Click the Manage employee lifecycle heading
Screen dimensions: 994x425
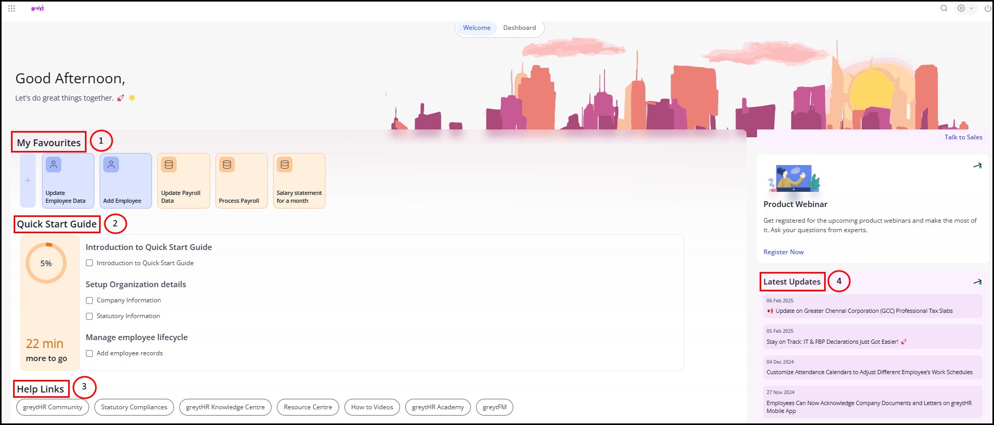[136, 337]
